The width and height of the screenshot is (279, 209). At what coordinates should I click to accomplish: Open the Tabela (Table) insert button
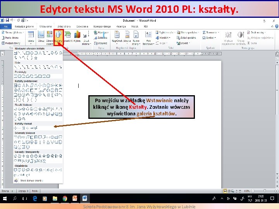click(x=31, y=38)
